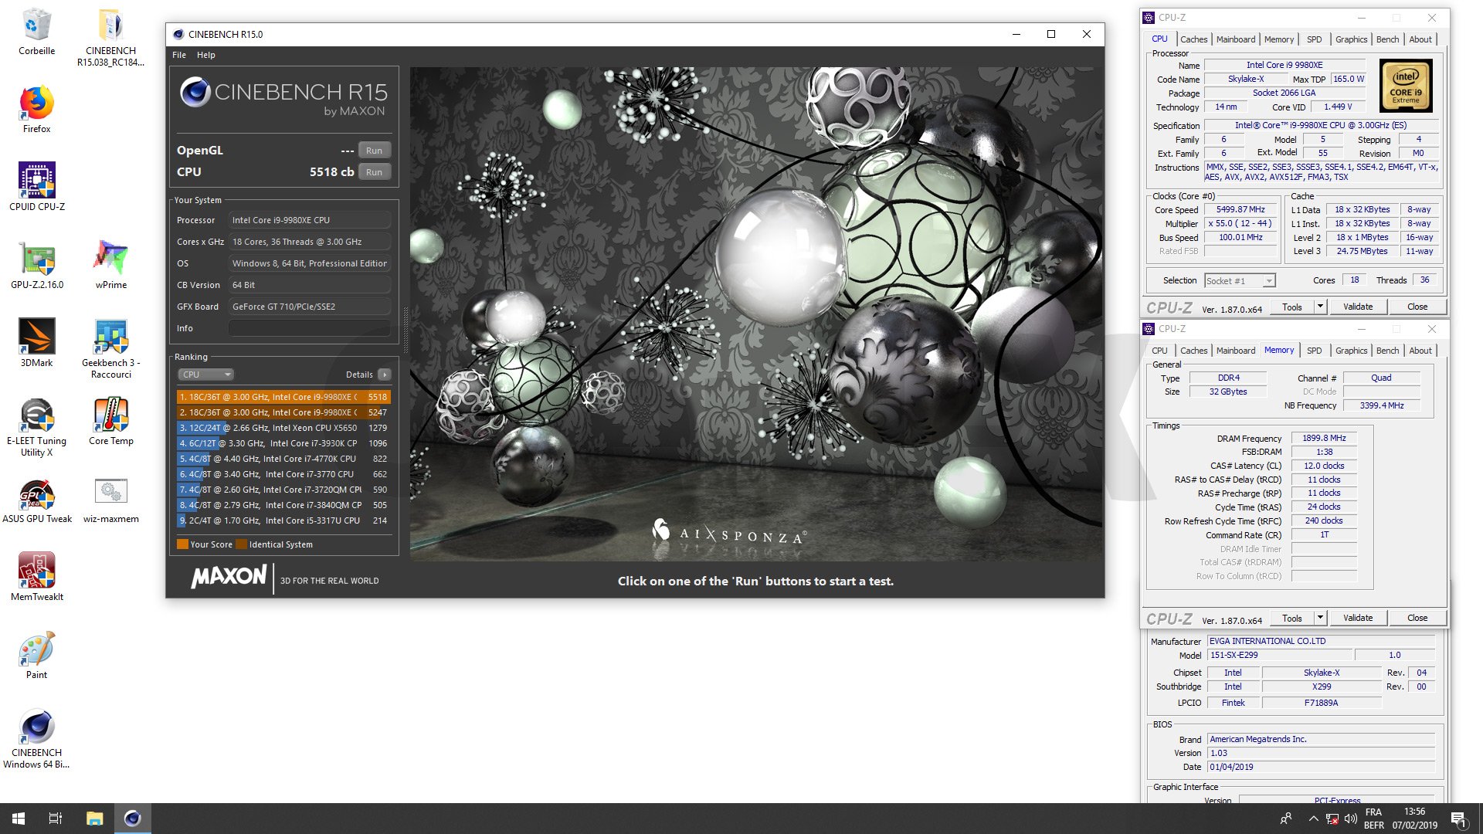Launch wPrime from the desktop

110,266
